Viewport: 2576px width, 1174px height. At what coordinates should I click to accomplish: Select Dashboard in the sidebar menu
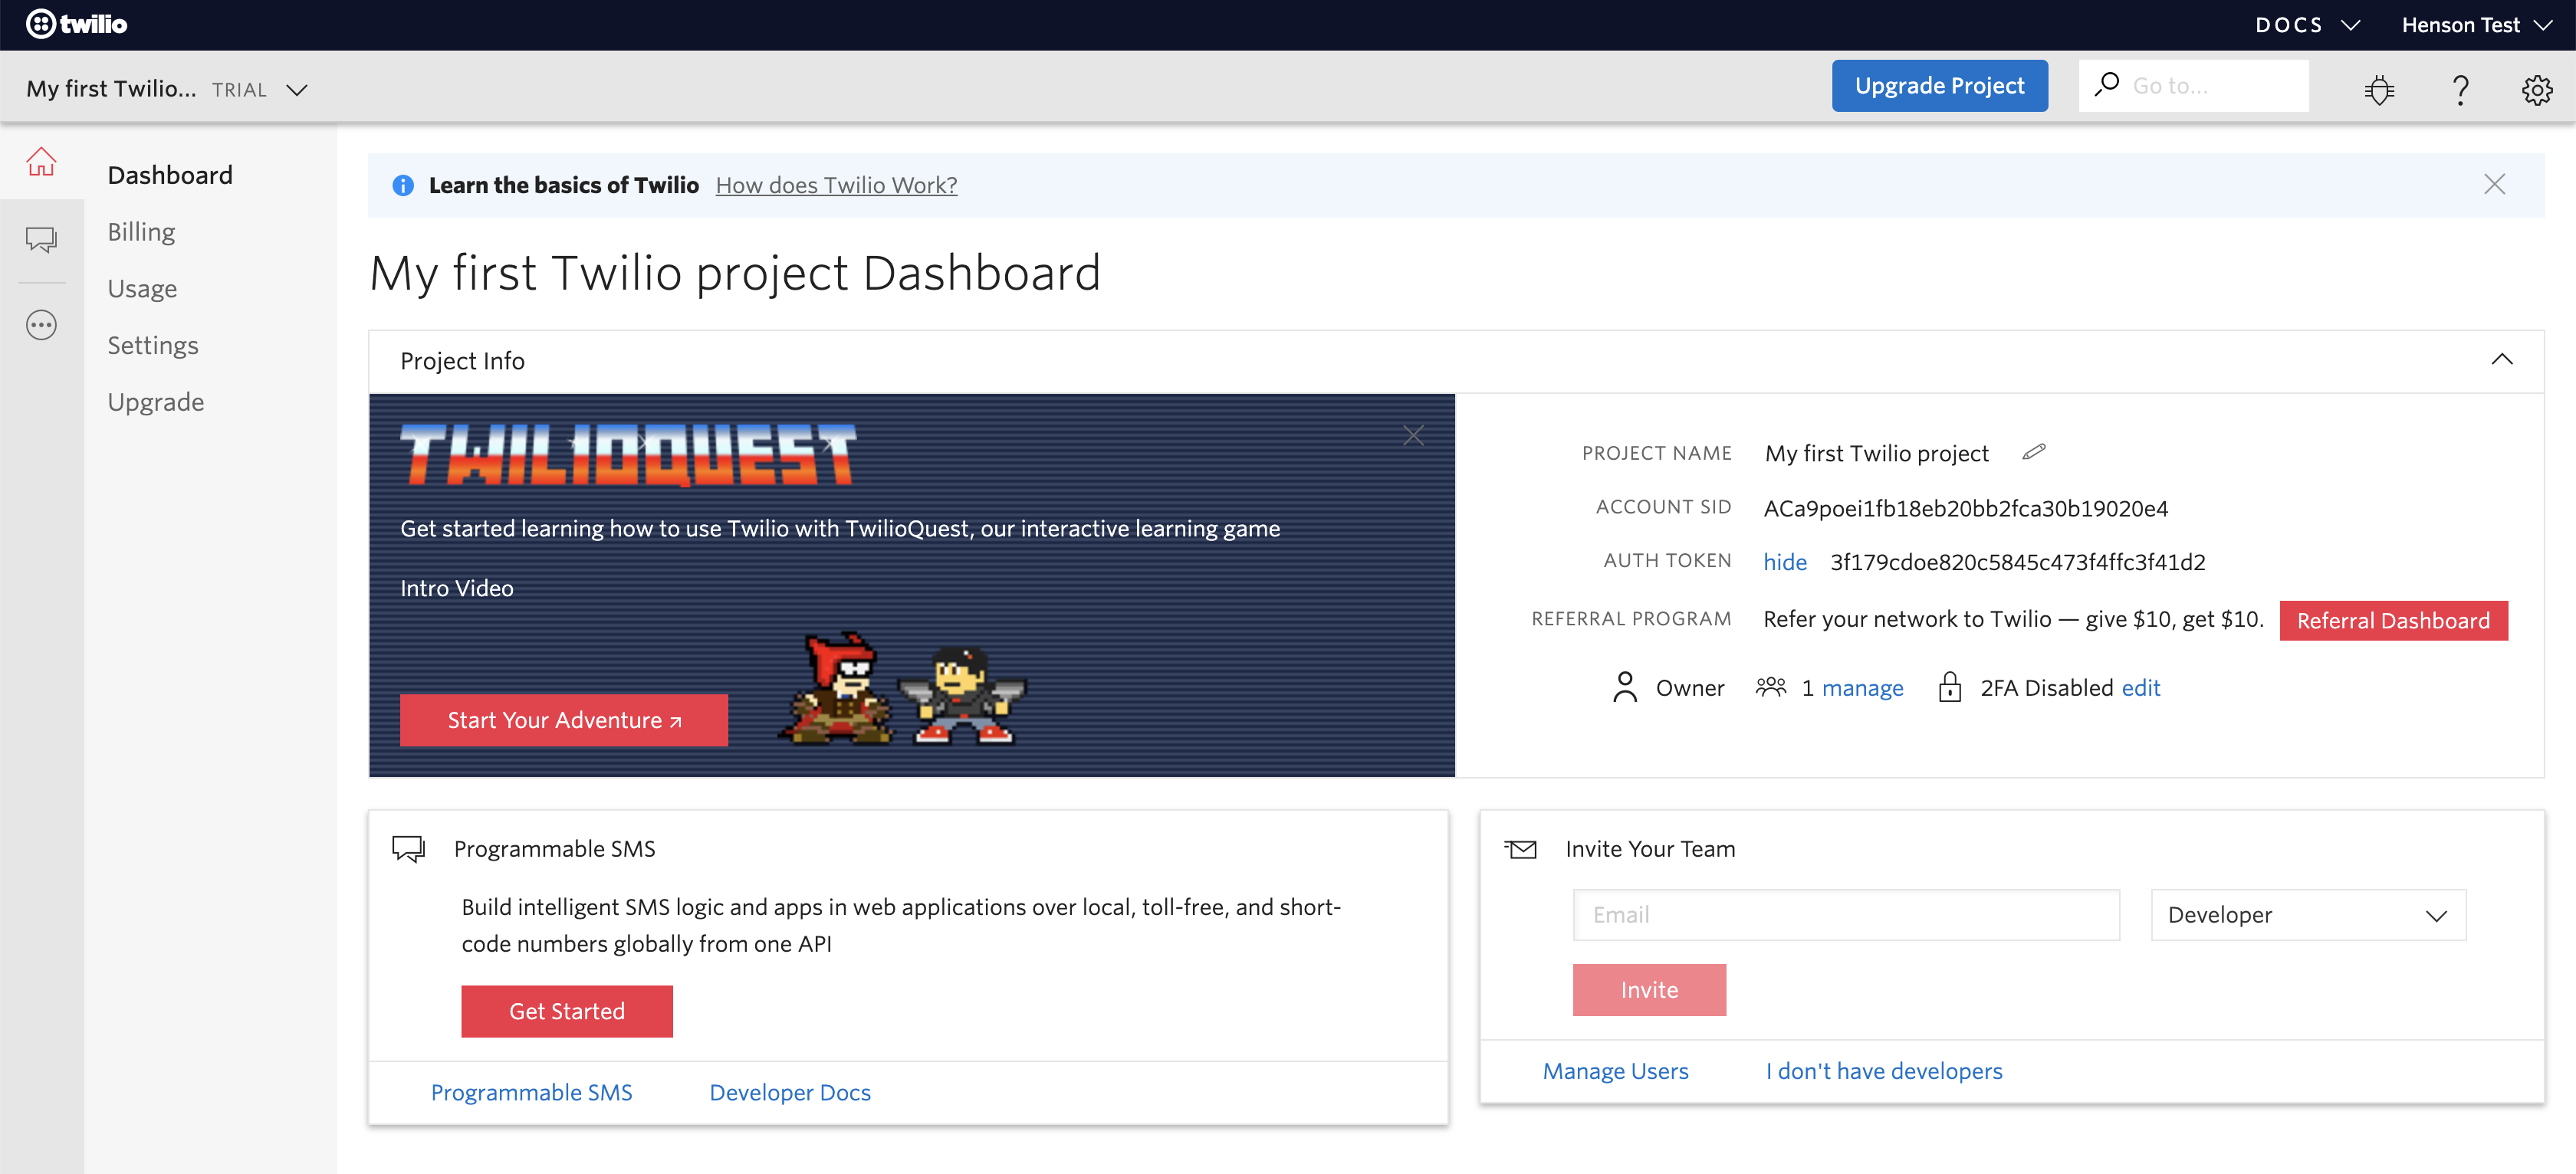click(170, 175)
